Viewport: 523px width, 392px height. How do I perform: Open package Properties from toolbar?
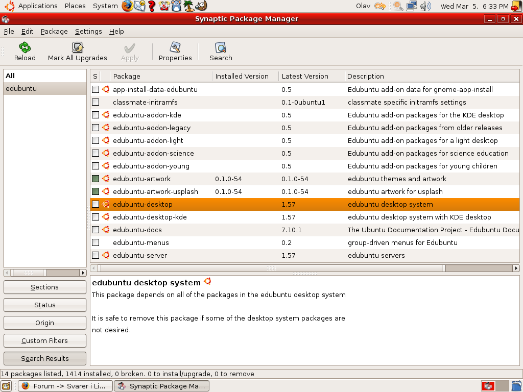175,47
